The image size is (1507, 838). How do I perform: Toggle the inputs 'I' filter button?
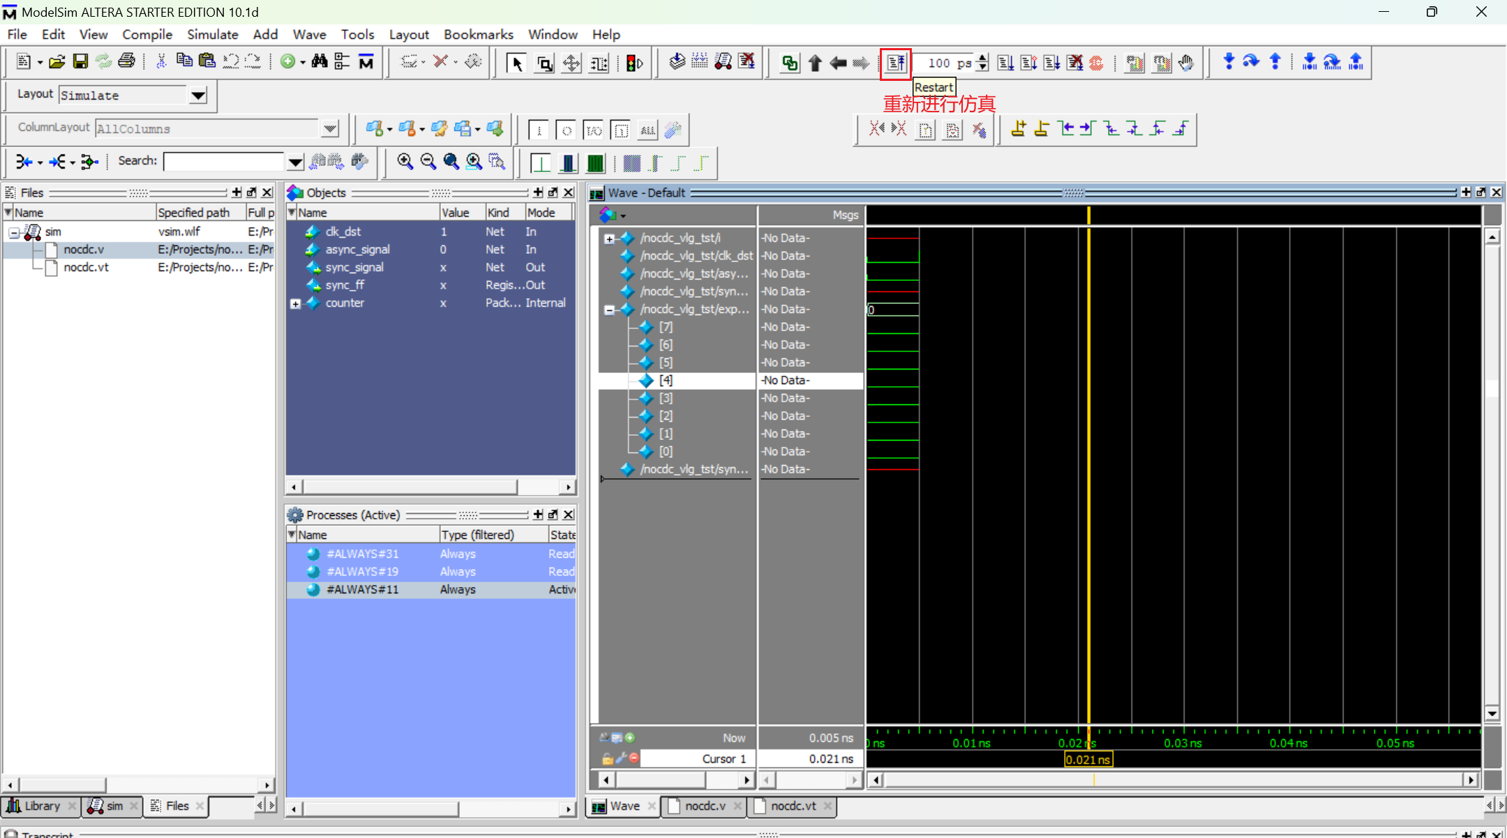pos(539,130)
